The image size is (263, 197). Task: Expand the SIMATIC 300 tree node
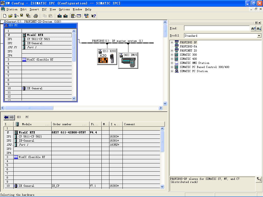click(x=172, y=55)
